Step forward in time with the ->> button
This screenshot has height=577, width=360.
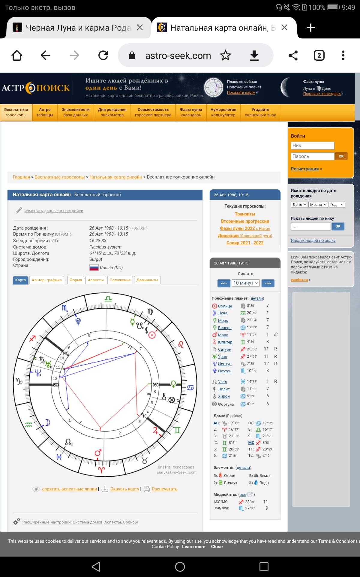pos(268,283)
